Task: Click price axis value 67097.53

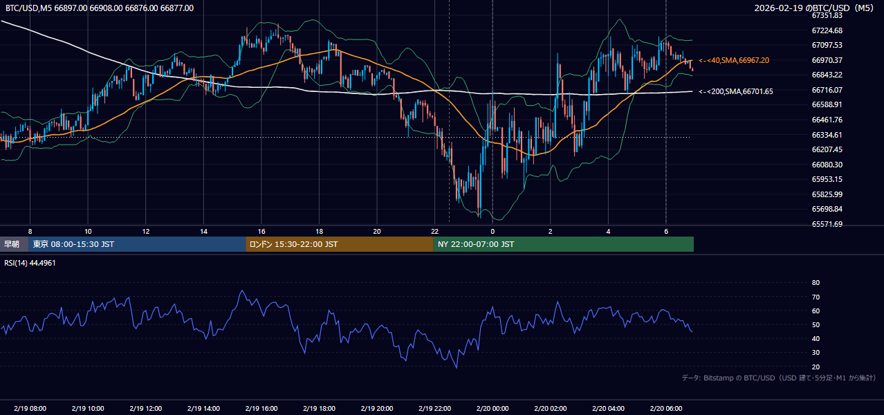Action: click(x=827, y=45)
